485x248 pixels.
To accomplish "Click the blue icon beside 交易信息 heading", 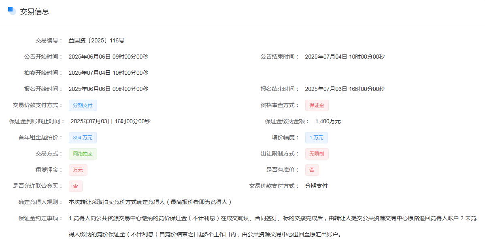I will (12, 11).
